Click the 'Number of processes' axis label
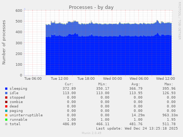The width and height of the screenshot is (183, 137). 4,42
